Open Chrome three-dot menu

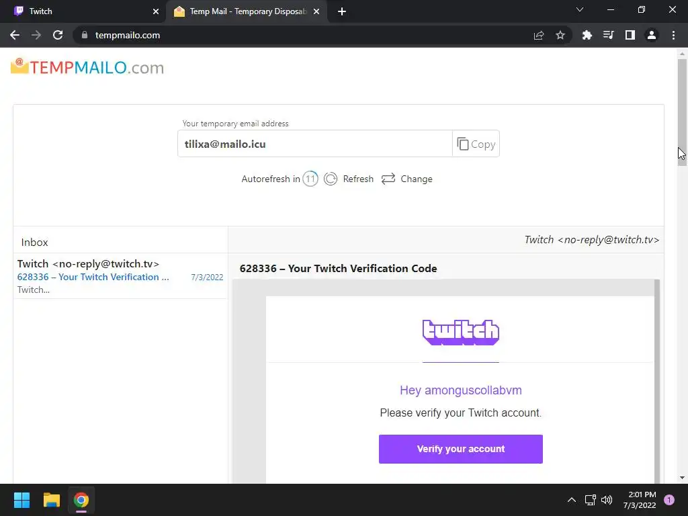[673, 35]
